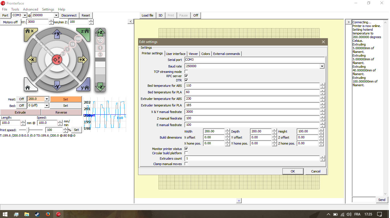Click the orange Set button for Heat
Image resolution: width=390 pixels, height=218 pixels.
[x=66, y=99]
